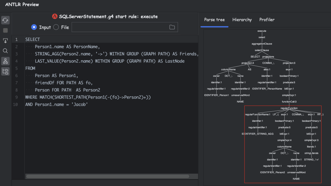
Task: Click 'Jacob' string on line 10
Action: (x=80, y=105)
